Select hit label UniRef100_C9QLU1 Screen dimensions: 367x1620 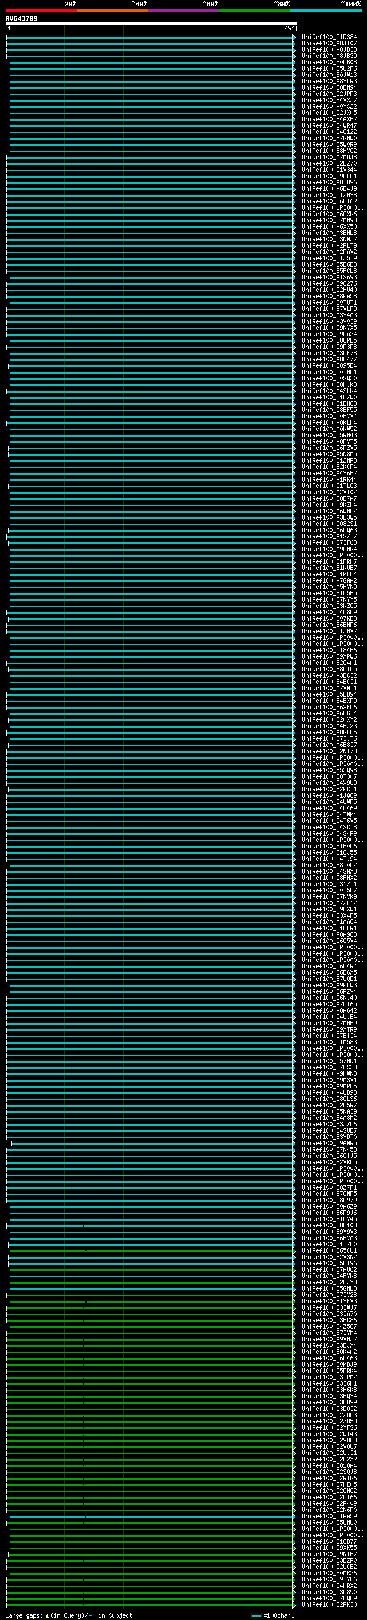329,176
